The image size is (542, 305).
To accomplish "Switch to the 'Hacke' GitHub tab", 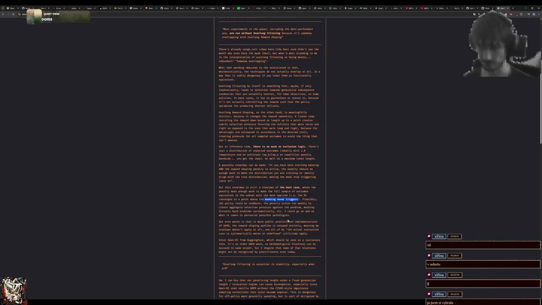I will (135, 8).
